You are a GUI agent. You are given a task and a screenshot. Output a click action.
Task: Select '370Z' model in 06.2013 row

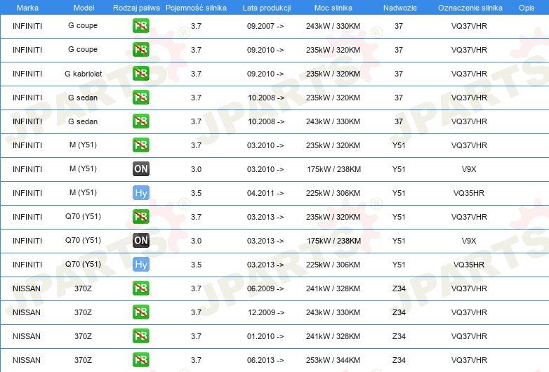tap(83, 360)
